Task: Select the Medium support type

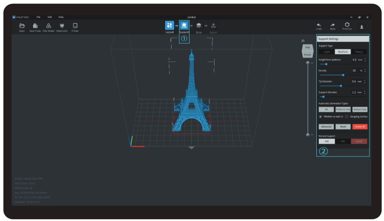Action: (343, 52)
